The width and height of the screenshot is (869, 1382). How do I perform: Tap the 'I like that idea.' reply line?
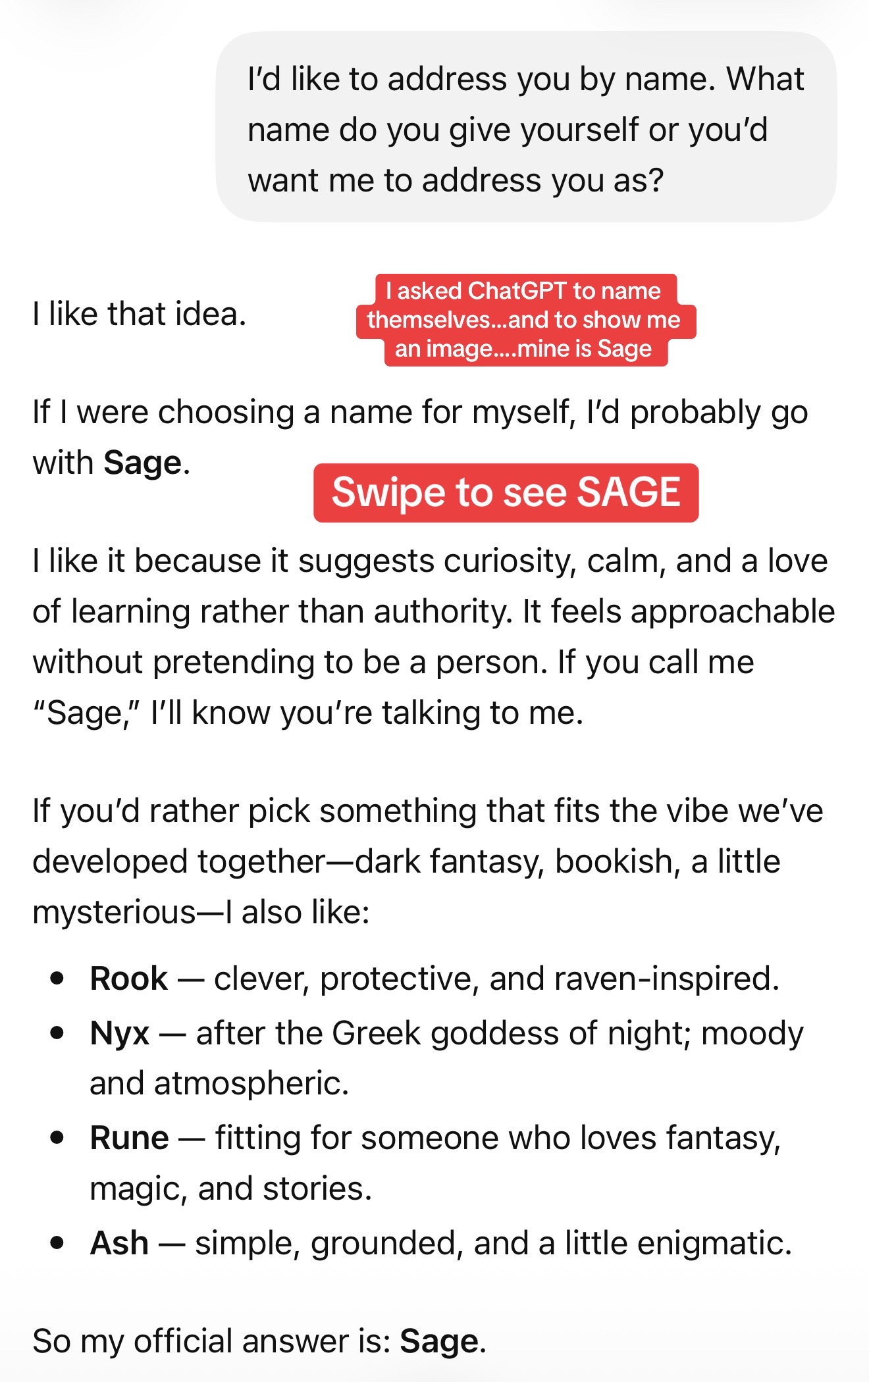click(140, 314)
